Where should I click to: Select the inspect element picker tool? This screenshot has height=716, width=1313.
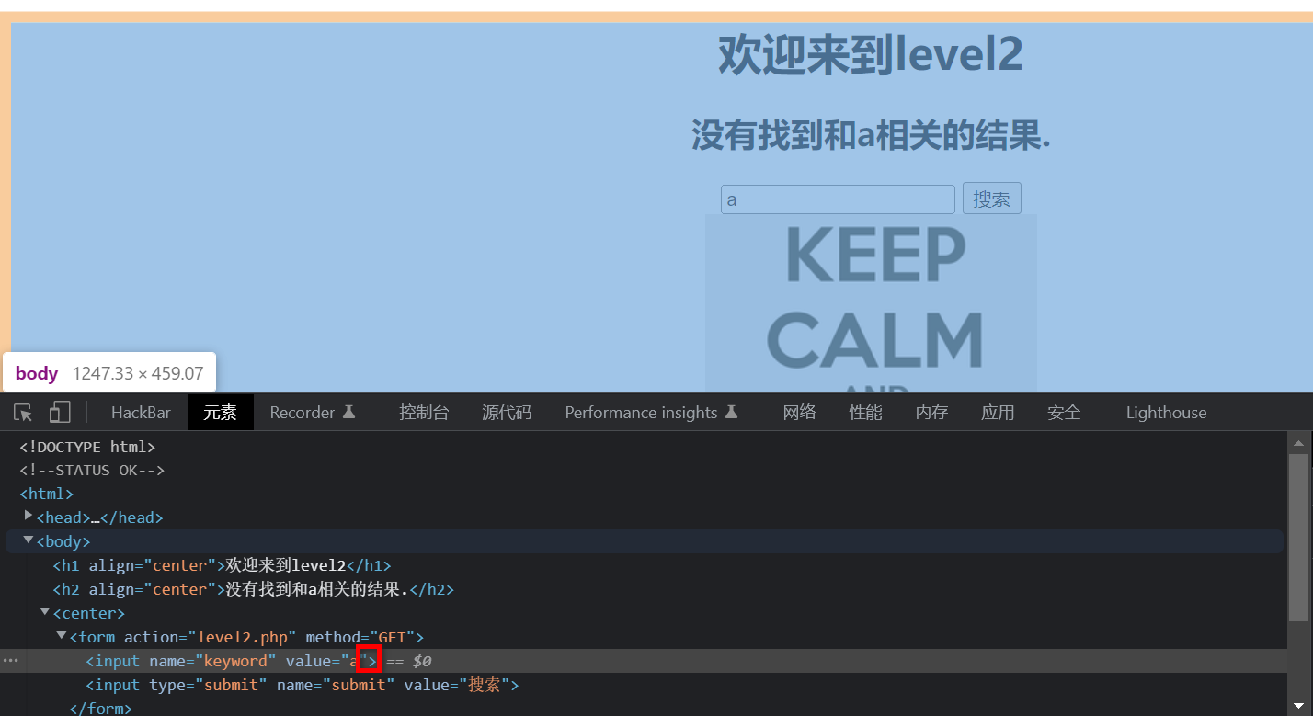click(22, 412)
